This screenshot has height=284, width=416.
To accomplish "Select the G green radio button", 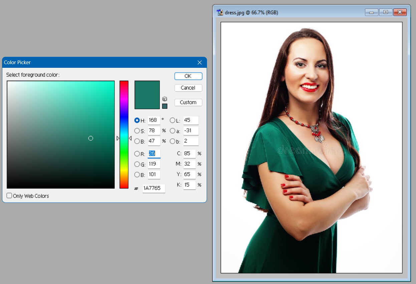I will [x=137, y=164].
